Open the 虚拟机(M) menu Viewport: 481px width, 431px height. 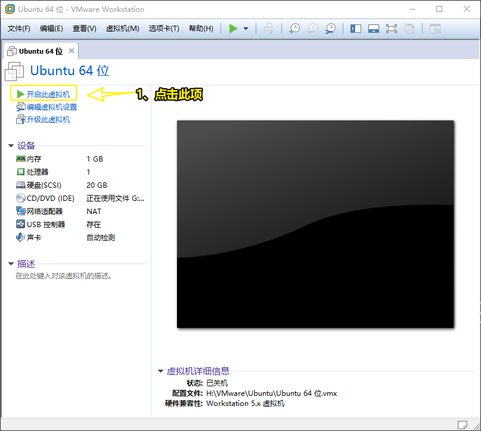tap(122, 29)
